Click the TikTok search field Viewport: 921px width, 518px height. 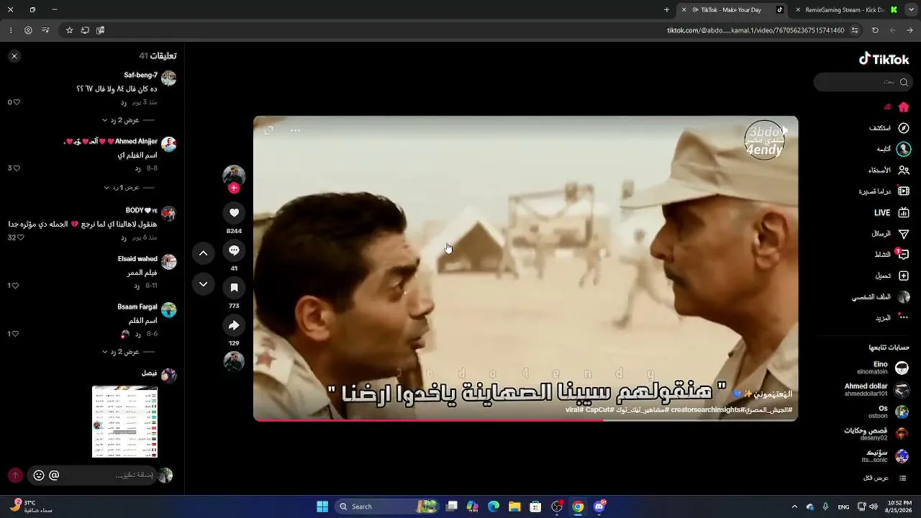click(863, 82)
